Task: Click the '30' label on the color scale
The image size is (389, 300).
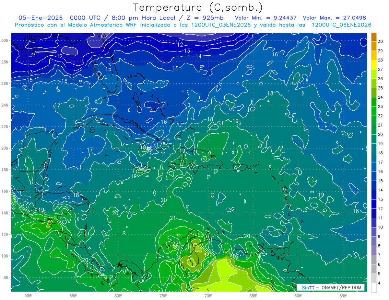Action: coord(380,41)
